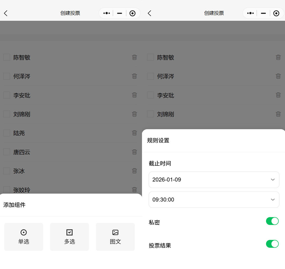285x269 pixels.
Task: Add a 单选 single-choice component
Action: tap(23, 237)
